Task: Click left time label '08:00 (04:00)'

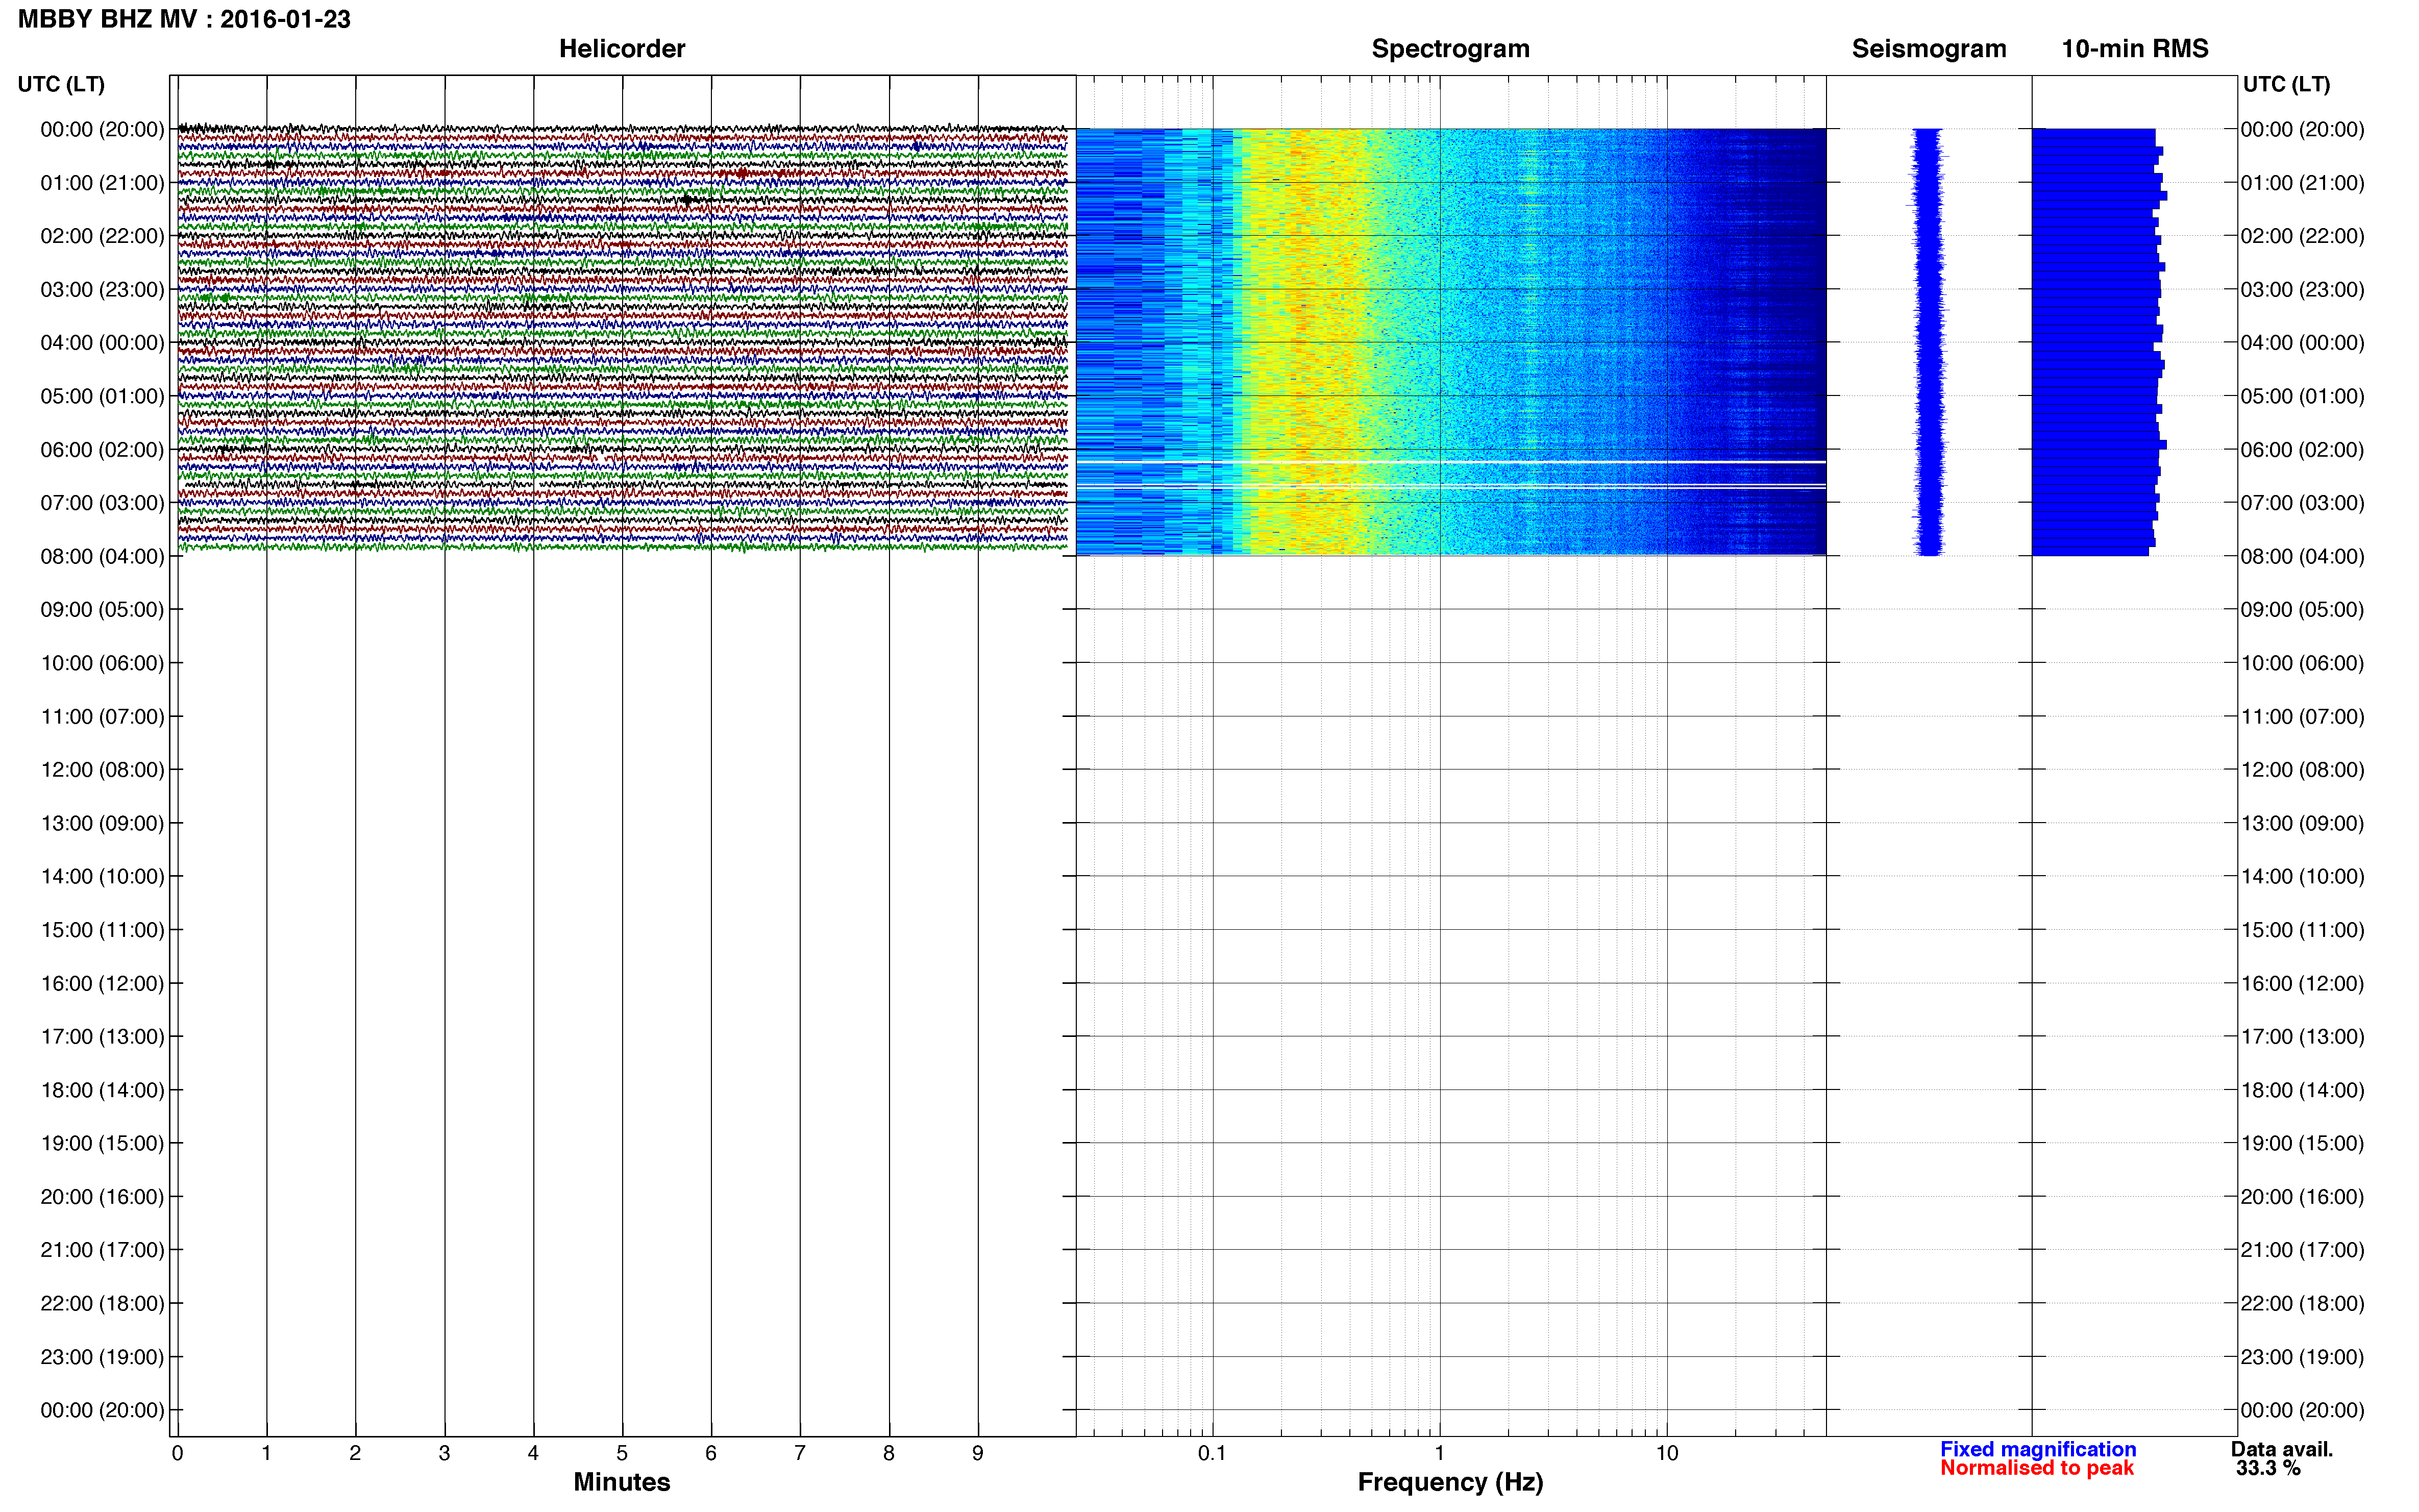Action: 102,556
